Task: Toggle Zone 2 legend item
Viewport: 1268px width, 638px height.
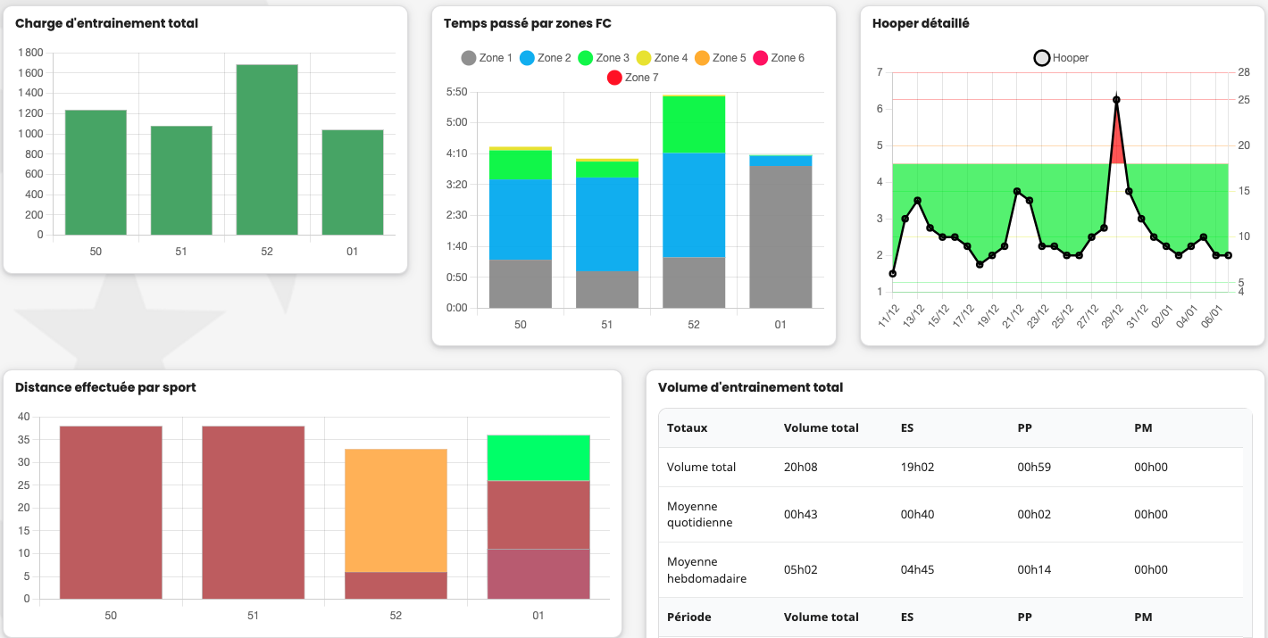Action: click(545, 58)
